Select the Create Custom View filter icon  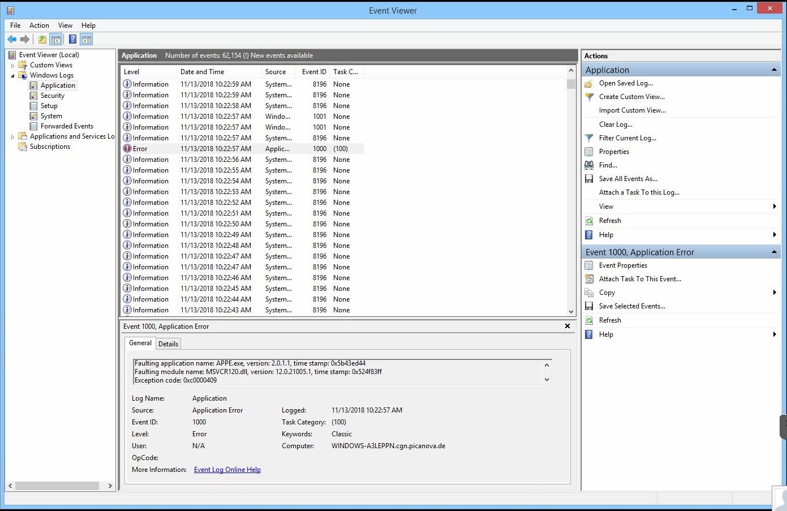pyautogui.click(x=589, y=97)
